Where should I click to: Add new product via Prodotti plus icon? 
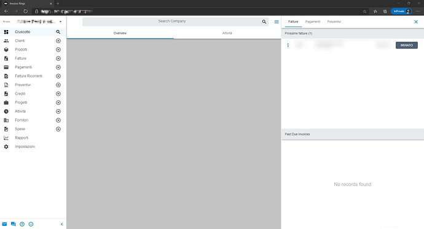[x=58, y=50]
